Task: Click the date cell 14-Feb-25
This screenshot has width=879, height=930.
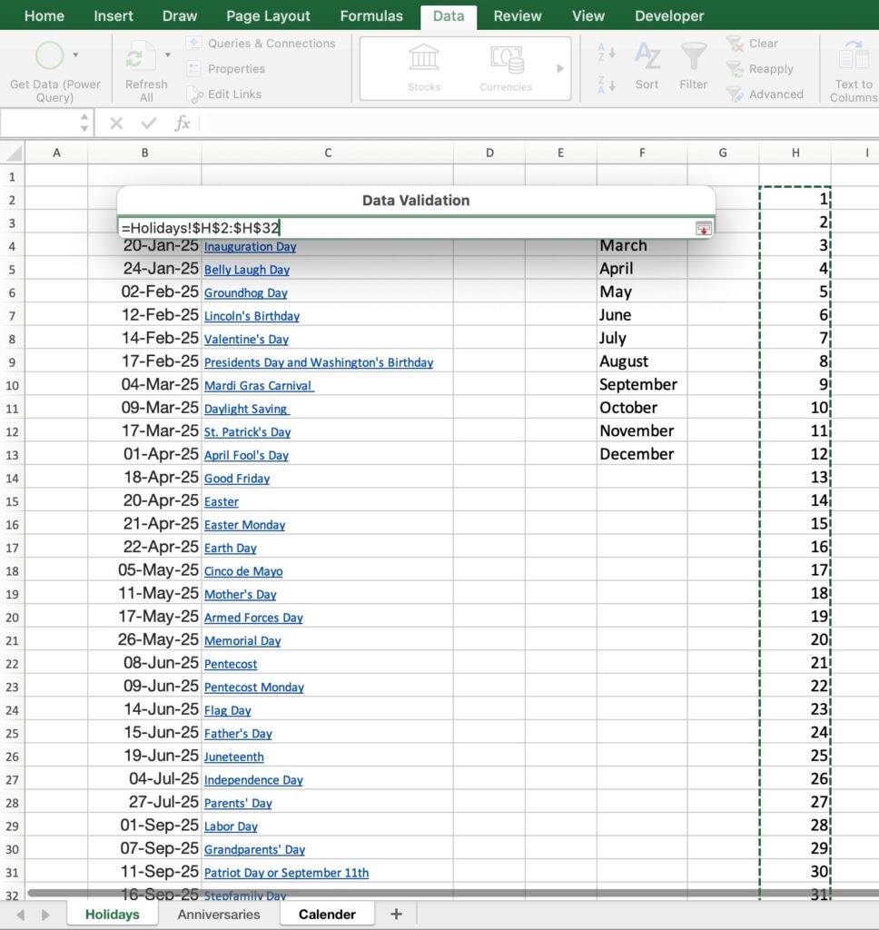Action: pos(144,338)
